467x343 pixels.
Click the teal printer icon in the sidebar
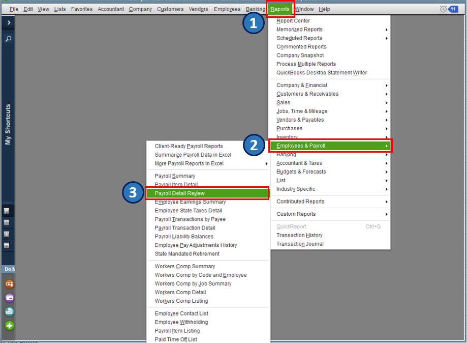pos(8,310)
